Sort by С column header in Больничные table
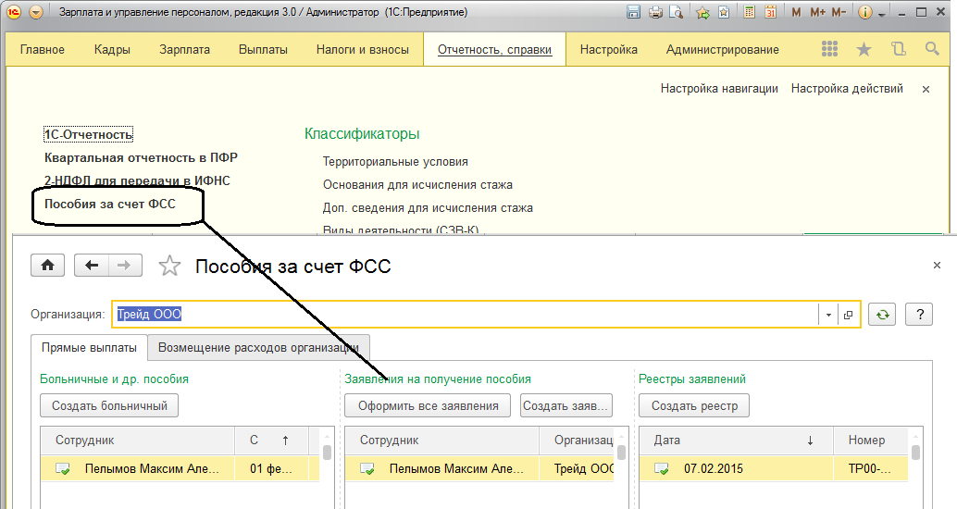Image resolution: width=957 pixels, height=509 pixels. (x=271, y=440)
